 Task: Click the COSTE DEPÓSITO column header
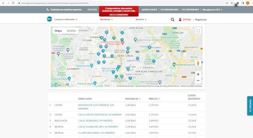(x=194, y=97)
